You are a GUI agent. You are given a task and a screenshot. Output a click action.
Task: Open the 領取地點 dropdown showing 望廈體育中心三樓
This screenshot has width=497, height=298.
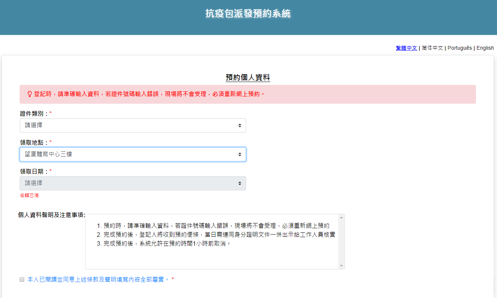pyautogui.click(x=133, y=154)
